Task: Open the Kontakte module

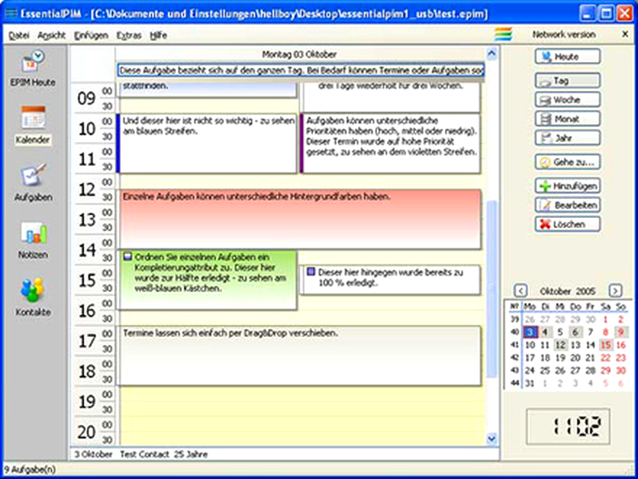Action: pyautogui.click(x=33, y=297)
